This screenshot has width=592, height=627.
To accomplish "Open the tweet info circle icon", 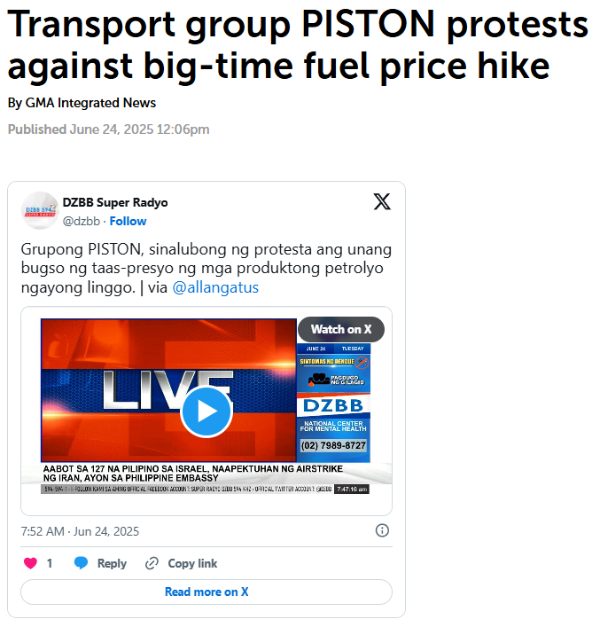I will (382, 530).
